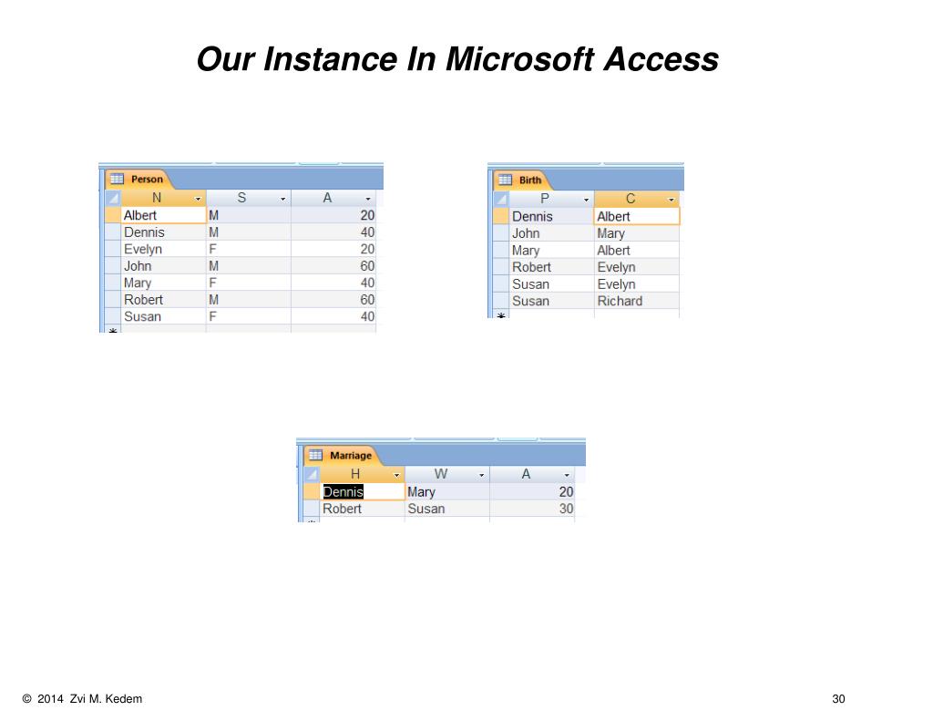Image resolution: width=933 pixels, height=721 pixels.
Task: Click Mary in John's Birth row
Action: pyautogui.click(x=637, y=233)
